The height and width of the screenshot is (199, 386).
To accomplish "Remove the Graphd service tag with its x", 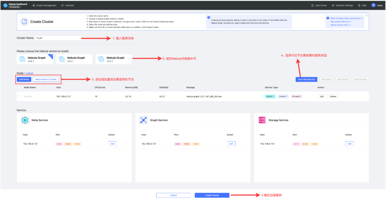I will [x=287, y=96].
